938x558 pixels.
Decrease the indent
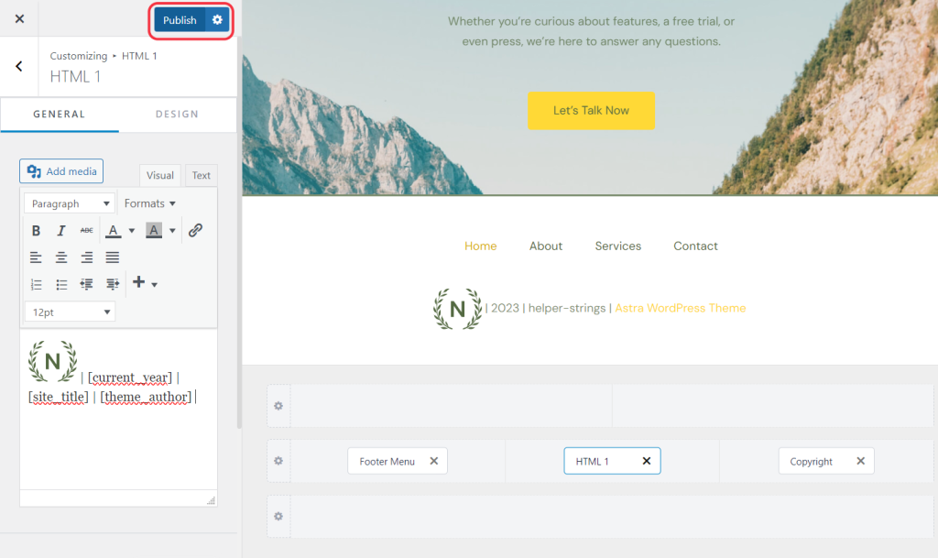[x=87, y=284]
